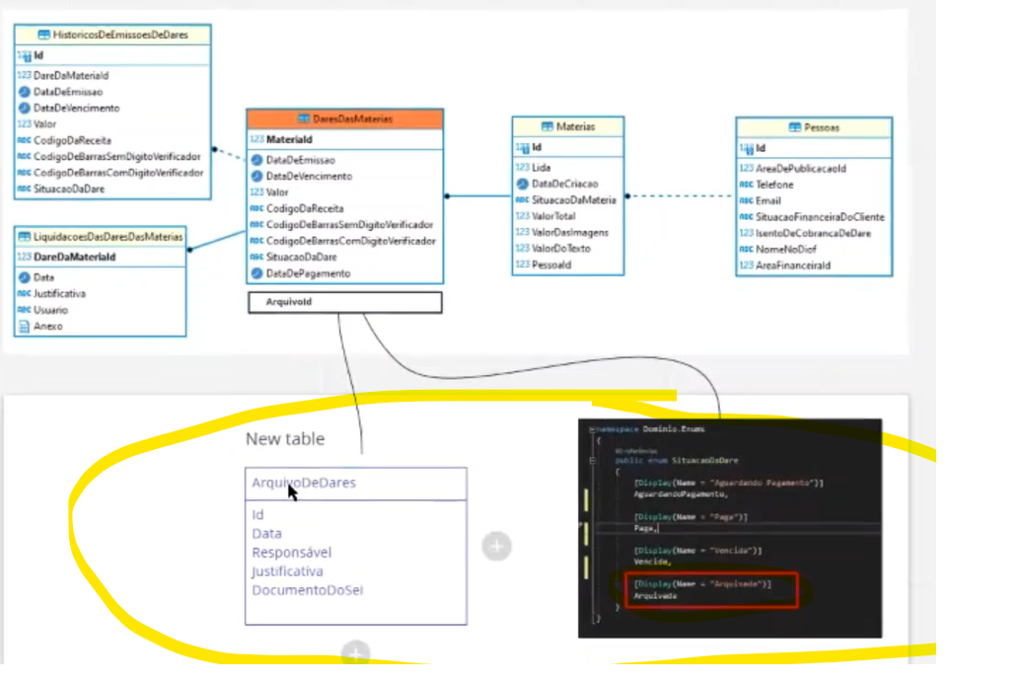Screen dimensions: 1021x682
Task: Click the Anexo file icon in LiquidacoesDasDaresDasMaterias
Action: coord(24,327)
